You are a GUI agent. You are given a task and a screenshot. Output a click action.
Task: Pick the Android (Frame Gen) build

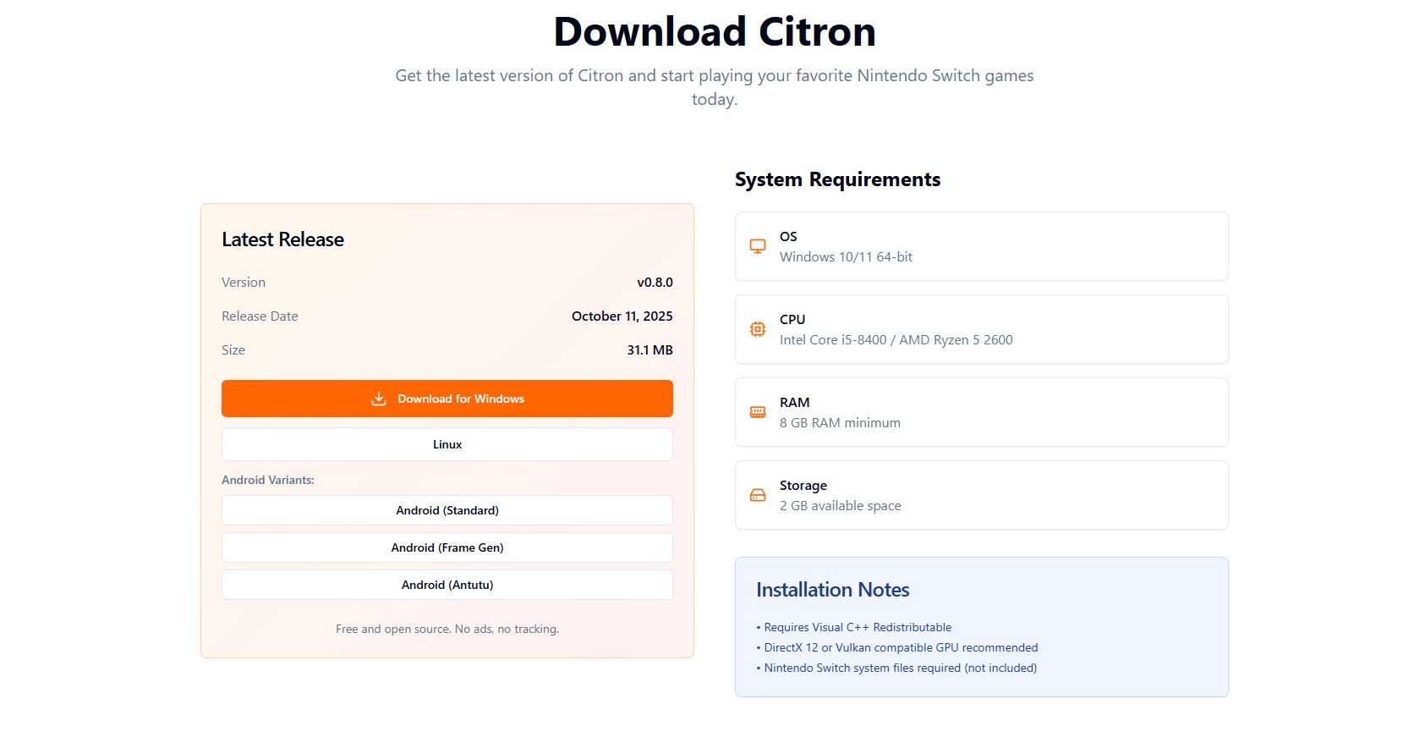(x=447, y=547)
